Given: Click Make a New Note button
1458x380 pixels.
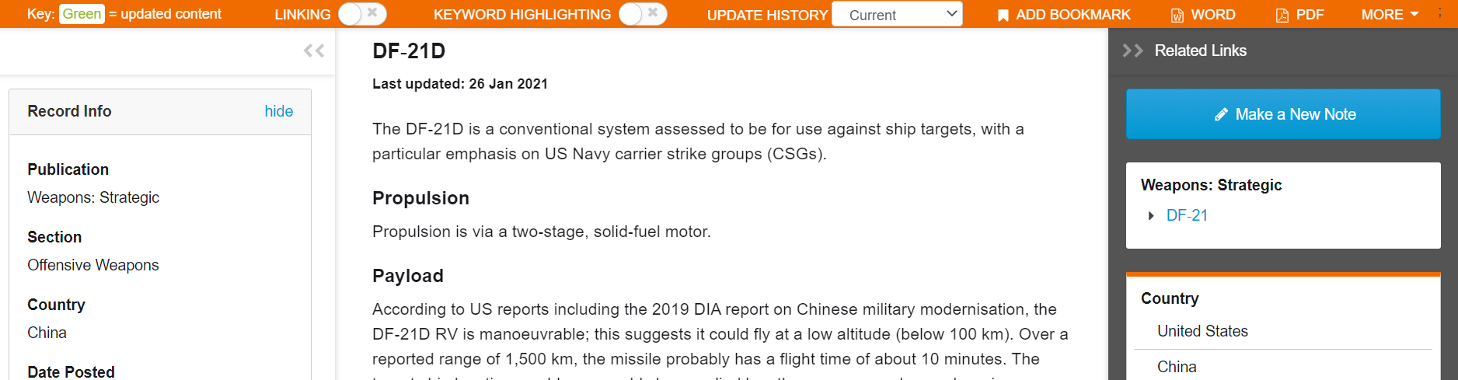Looking at the screenshot, I should point(1283,114).
